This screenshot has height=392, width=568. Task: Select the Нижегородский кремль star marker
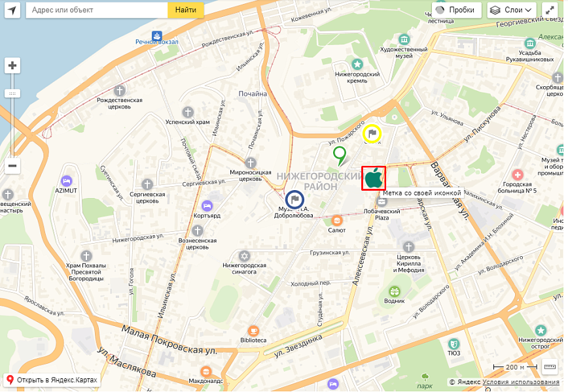click(357, 65)
